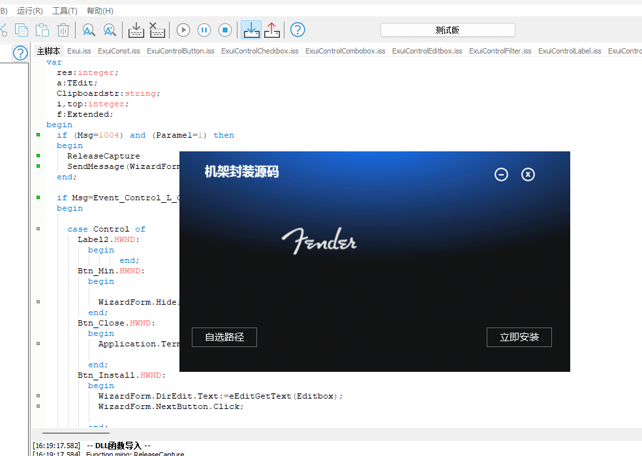Screen dimensions: 642x456
Task: Toggle breakpoint beside WizardForm.DirEdit line
Action: pyautogui.click(x=37, y=395)
